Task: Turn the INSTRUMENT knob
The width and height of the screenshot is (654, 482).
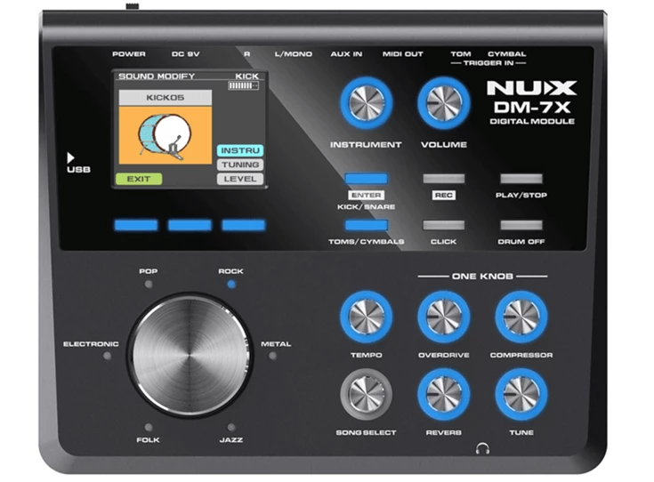Action: (367, 102)
